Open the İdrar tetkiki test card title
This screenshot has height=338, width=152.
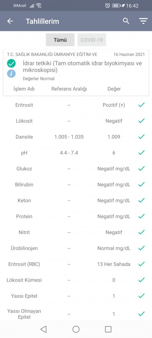click(82, 67)
